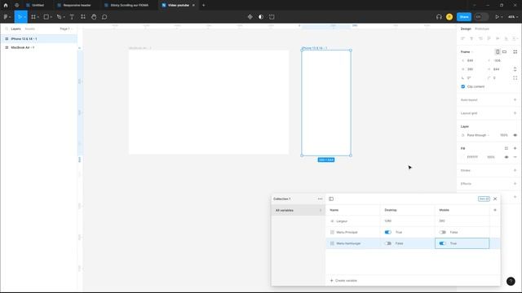The image size is (522, 293).
Task: Toggle the variables panel sidebar icon
Action: pos(331,199)
